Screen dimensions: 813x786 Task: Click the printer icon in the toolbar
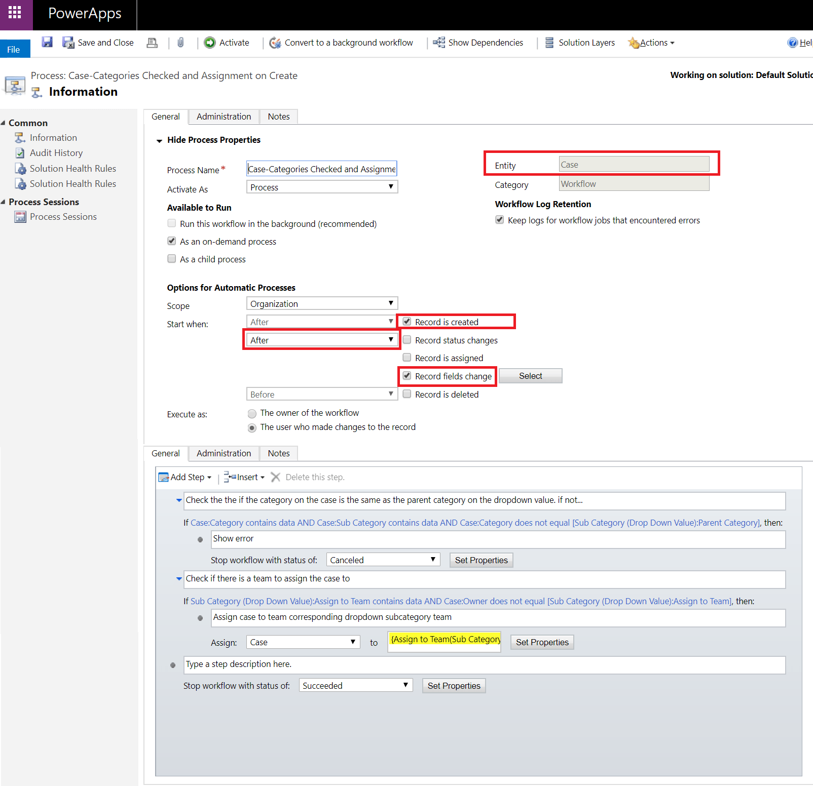[152, 43]
